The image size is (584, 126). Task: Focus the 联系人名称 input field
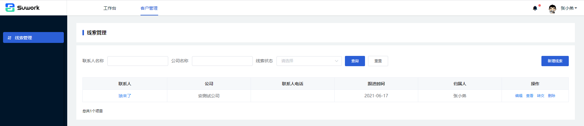click(x=138, y=61)
